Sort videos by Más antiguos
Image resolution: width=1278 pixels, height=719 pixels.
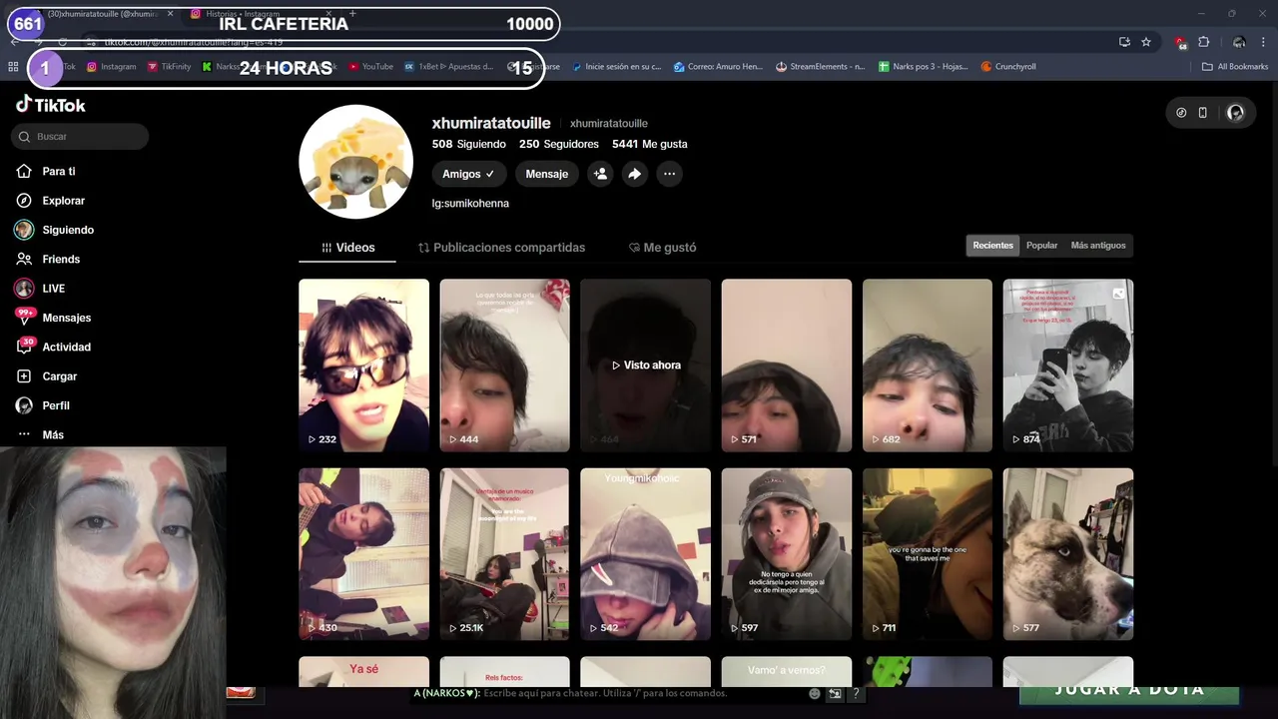coord(1097,246)
